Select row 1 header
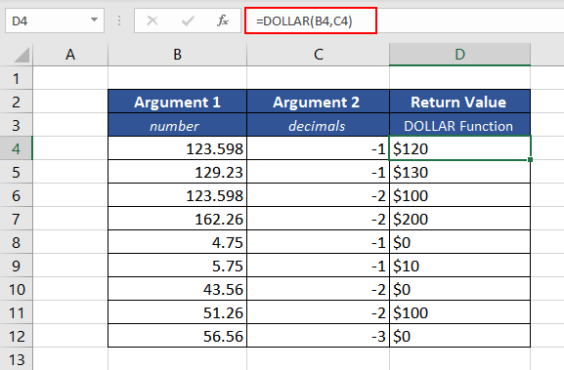Viewport: 564px width, 370px height. 17,78
